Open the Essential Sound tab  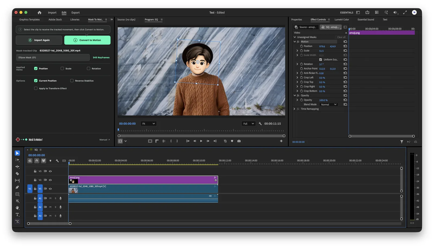[x=366, y=20]
